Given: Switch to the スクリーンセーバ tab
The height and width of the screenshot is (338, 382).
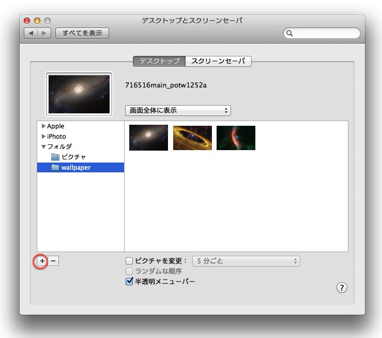Looking at the screenshot, I should tap(218, 61).
